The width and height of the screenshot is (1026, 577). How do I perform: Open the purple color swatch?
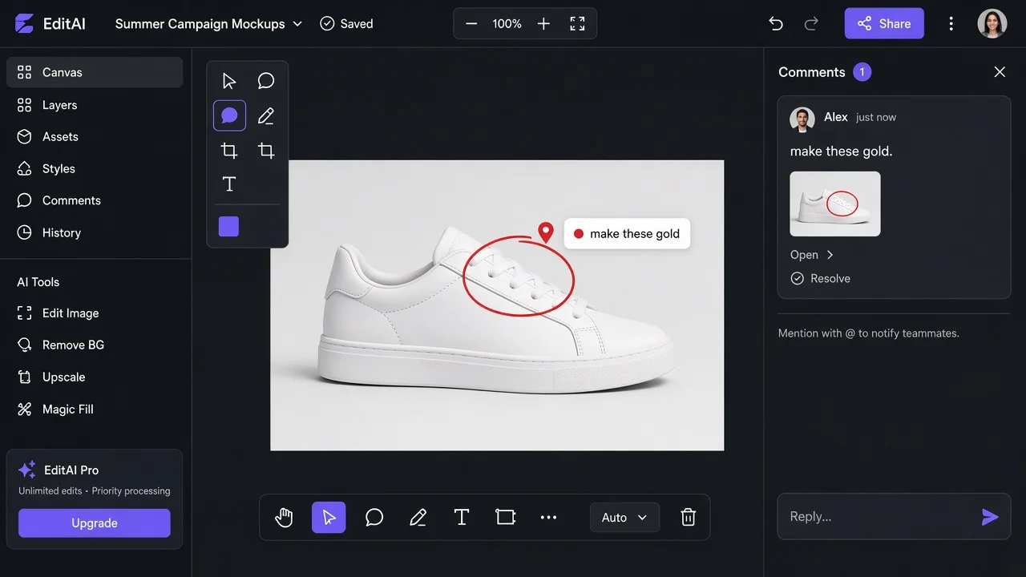click(x=228, y=226)
